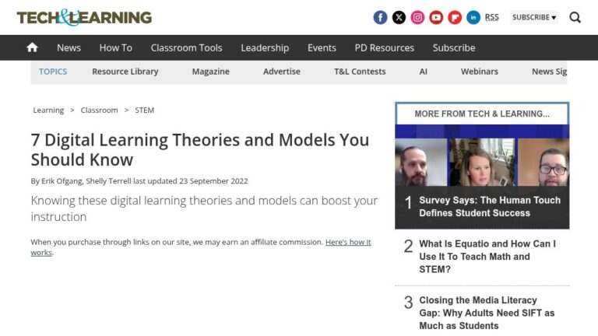This screenshot has width=598, height=336.
Task: Click the Tech & Learning logo
Action: [x=84, y=18]
